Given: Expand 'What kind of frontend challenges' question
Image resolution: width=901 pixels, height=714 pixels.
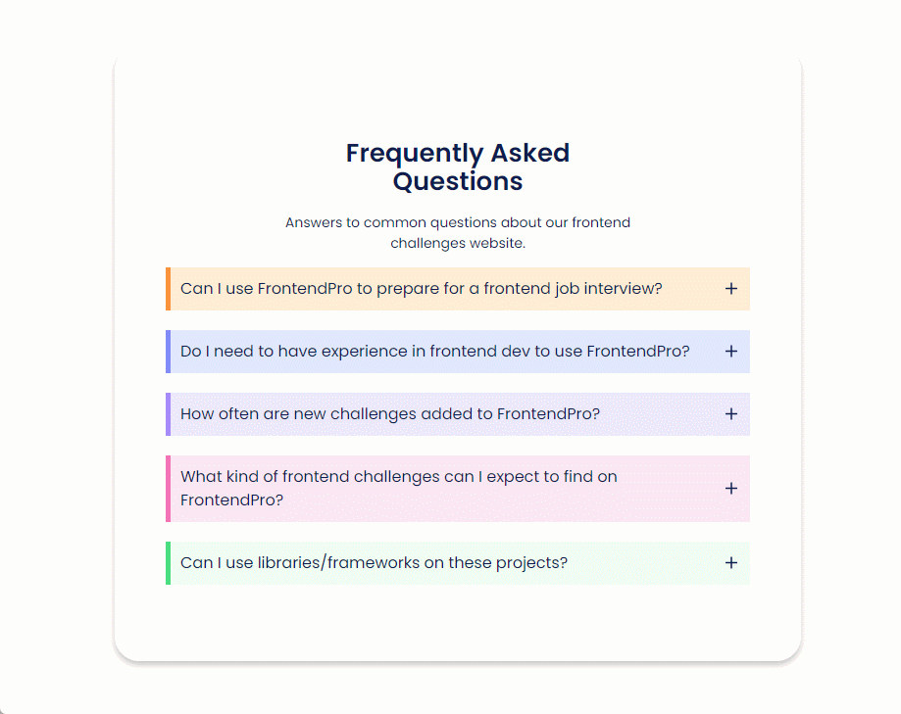Looking at the screenshot, I should coord(458,489).
